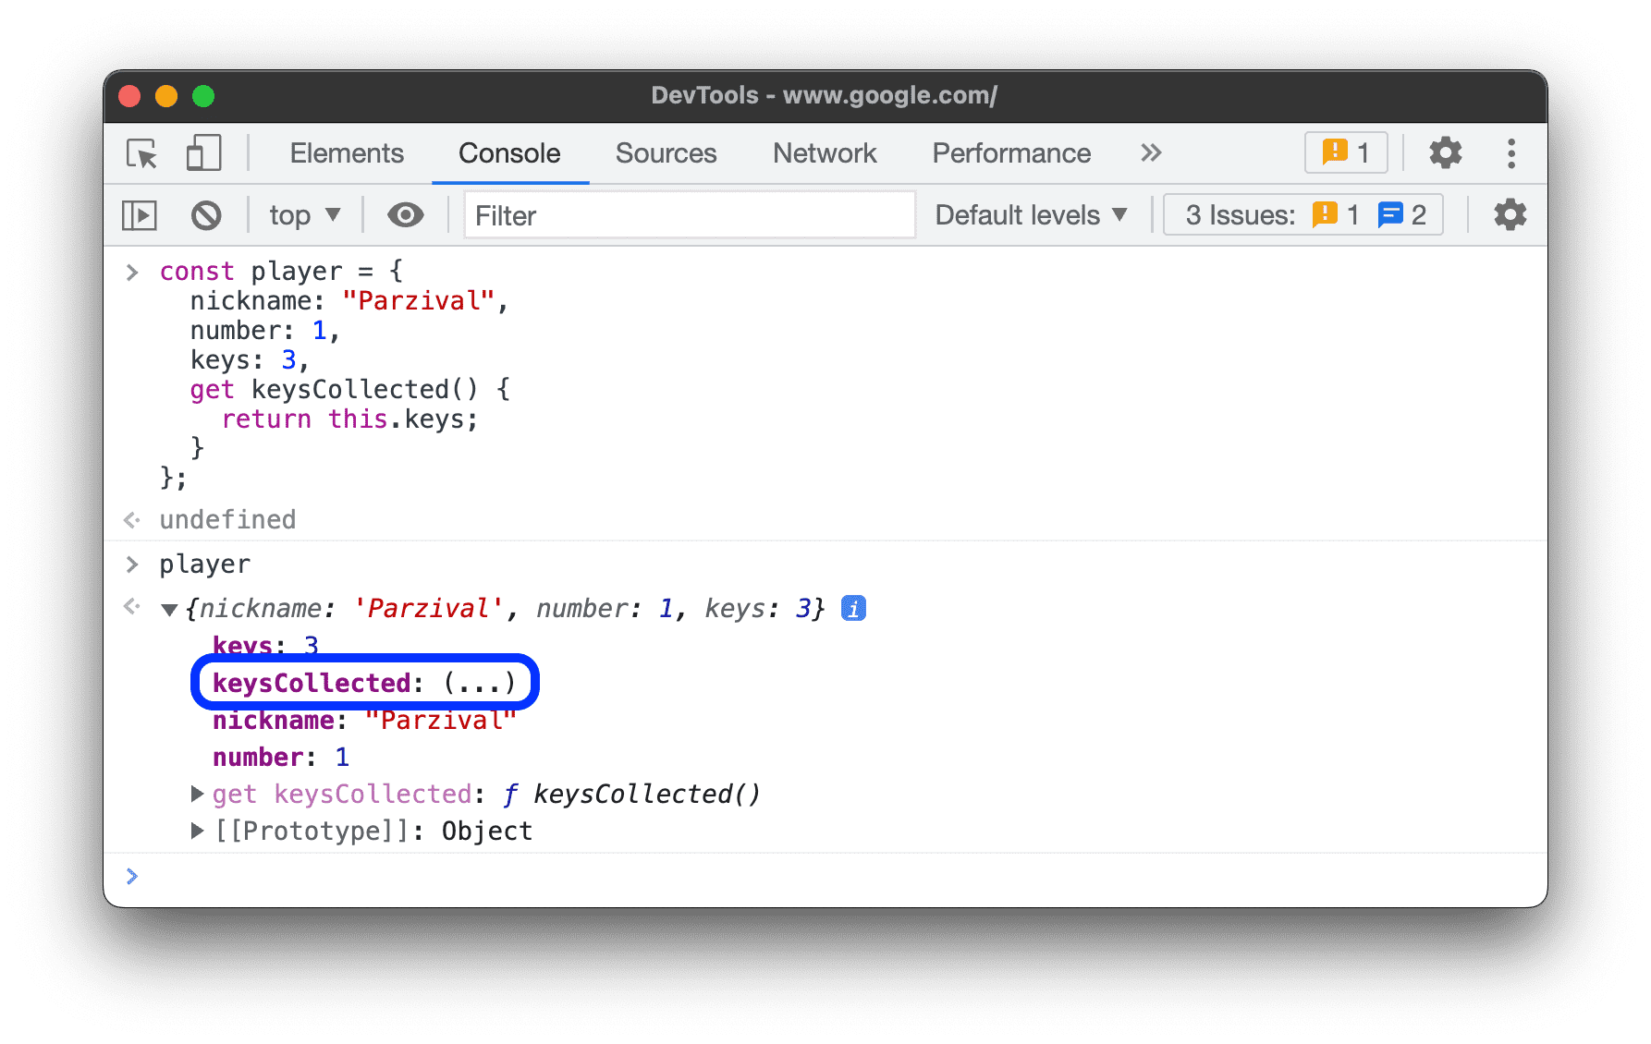Collapse the expanded player object

[169, 610]
